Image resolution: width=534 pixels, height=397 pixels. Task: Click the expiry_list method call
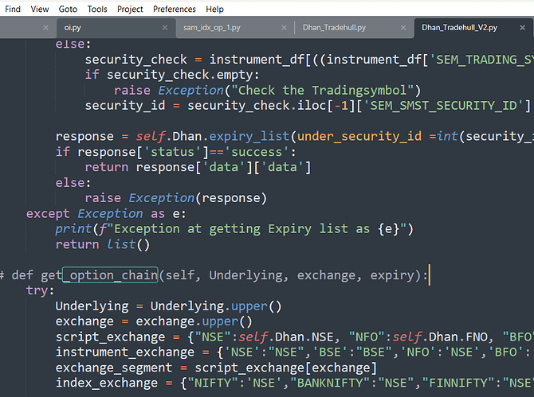(249, 137)
